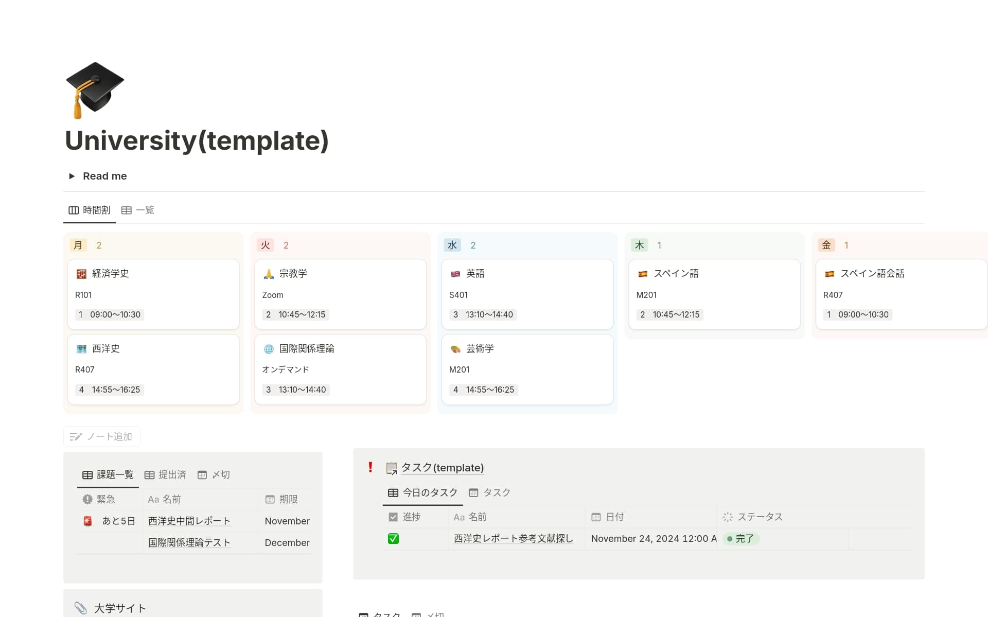Switch to the 一覧 table view tab
Screen dimensions: 988x617
point(138,210)
